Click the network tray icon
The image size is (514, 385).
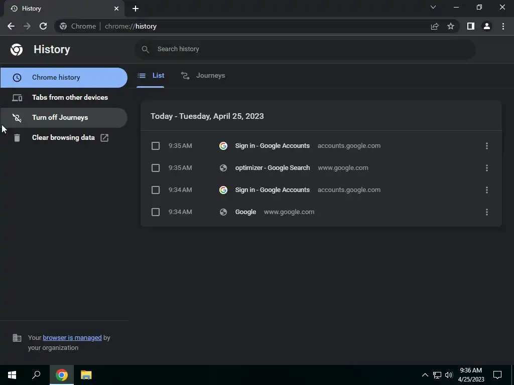click(x=437, y=375)
